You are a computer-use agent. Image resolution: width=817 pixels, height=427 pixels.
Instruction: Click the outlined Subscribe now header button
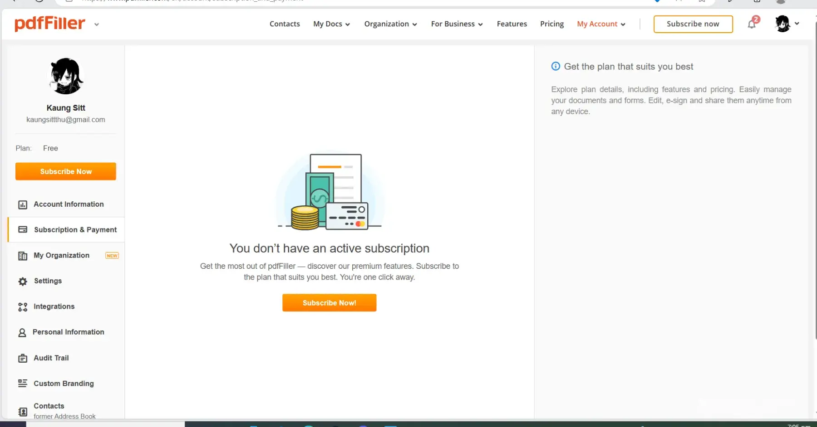[x=693, y=24]
